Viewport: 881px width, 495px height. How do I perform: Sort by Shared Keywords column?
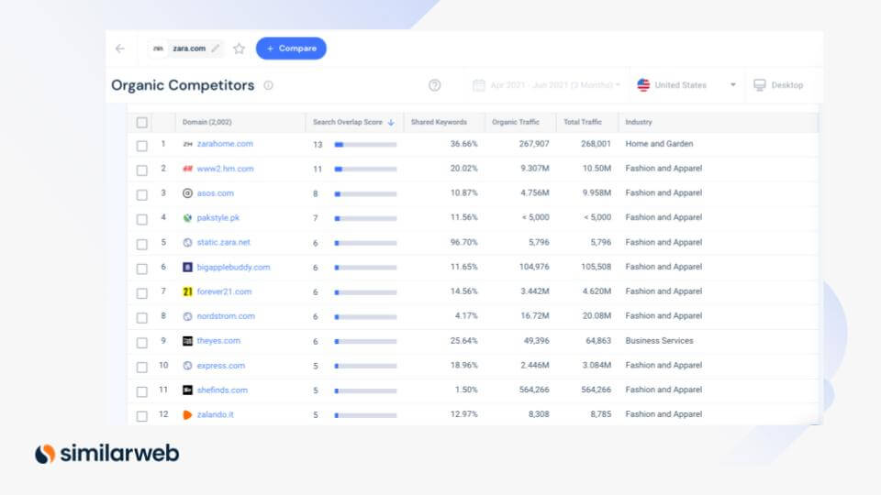tap(439, 122)
